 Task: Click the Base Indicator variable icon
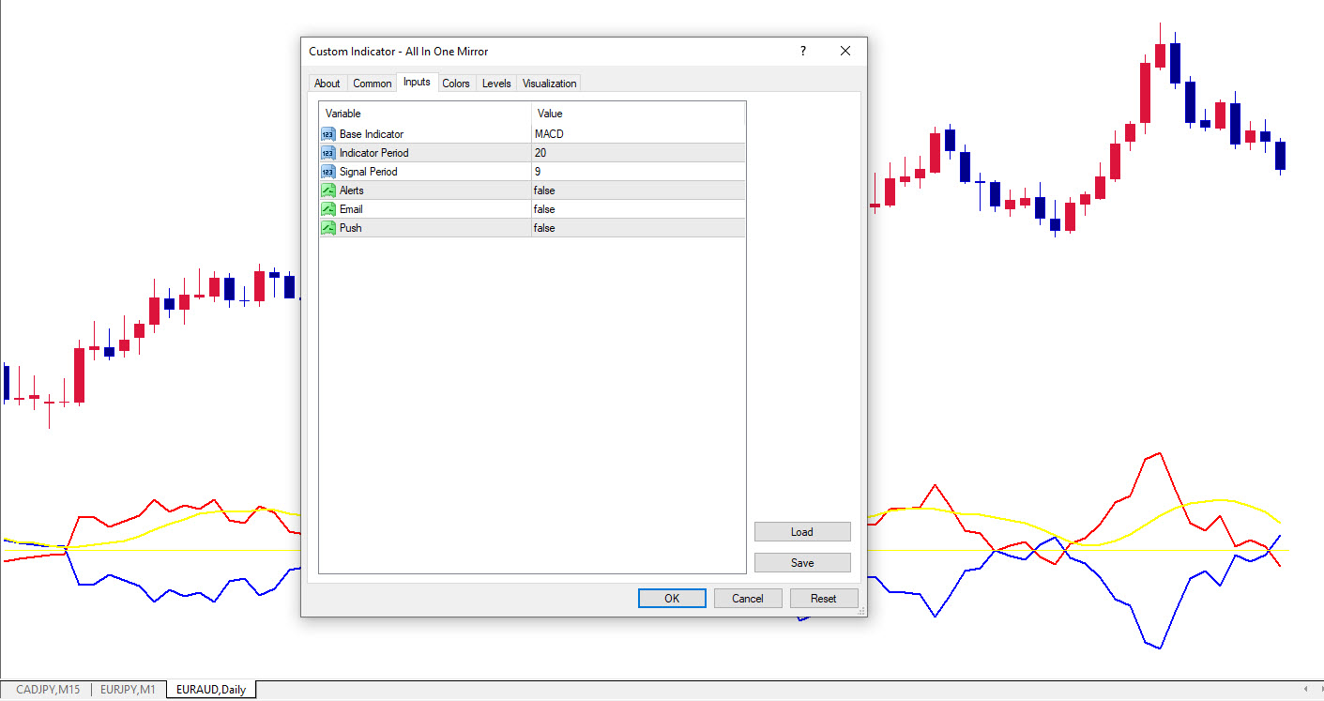tap(328, 134)
